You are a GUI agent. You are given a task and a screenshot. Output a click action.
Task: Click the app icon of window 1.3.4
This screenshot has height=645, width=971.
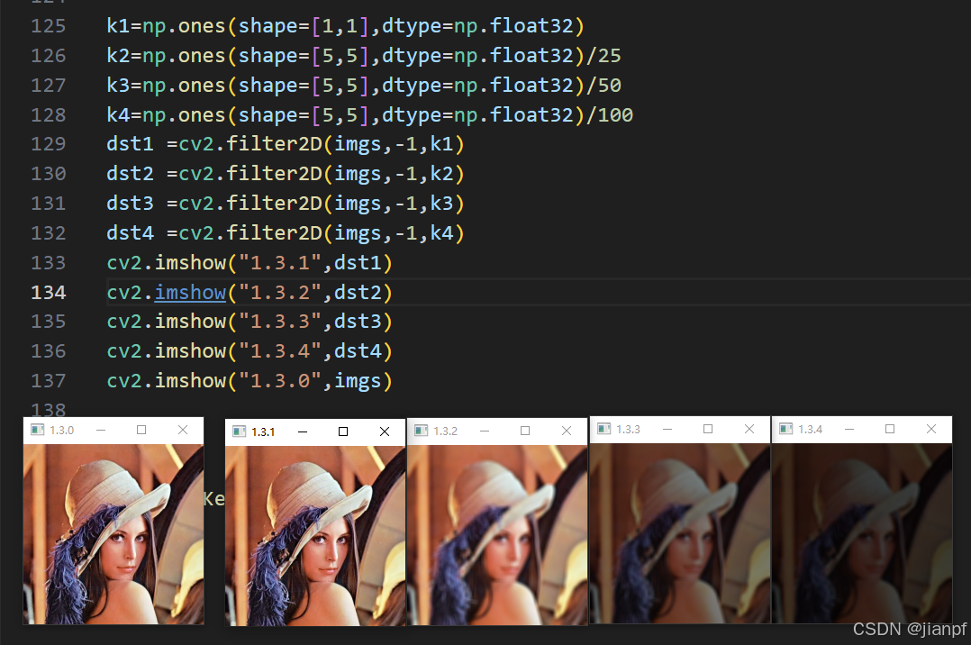785,429
